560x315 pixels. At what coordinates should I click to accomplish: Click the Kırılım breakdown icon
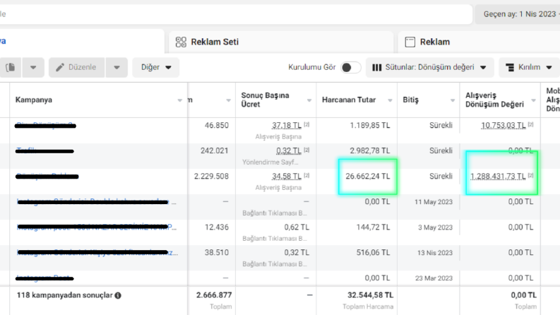(x=510, y=68)
